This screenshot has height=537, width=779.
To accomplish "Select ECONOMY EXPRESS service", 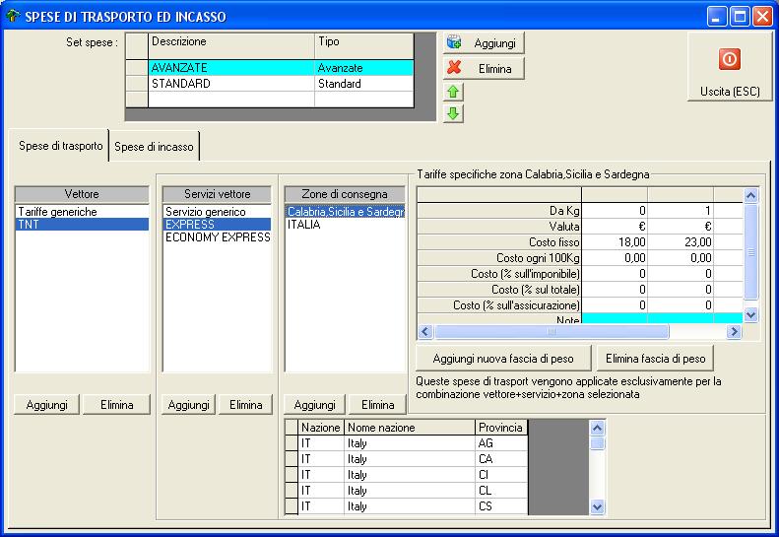I will 217,237.
